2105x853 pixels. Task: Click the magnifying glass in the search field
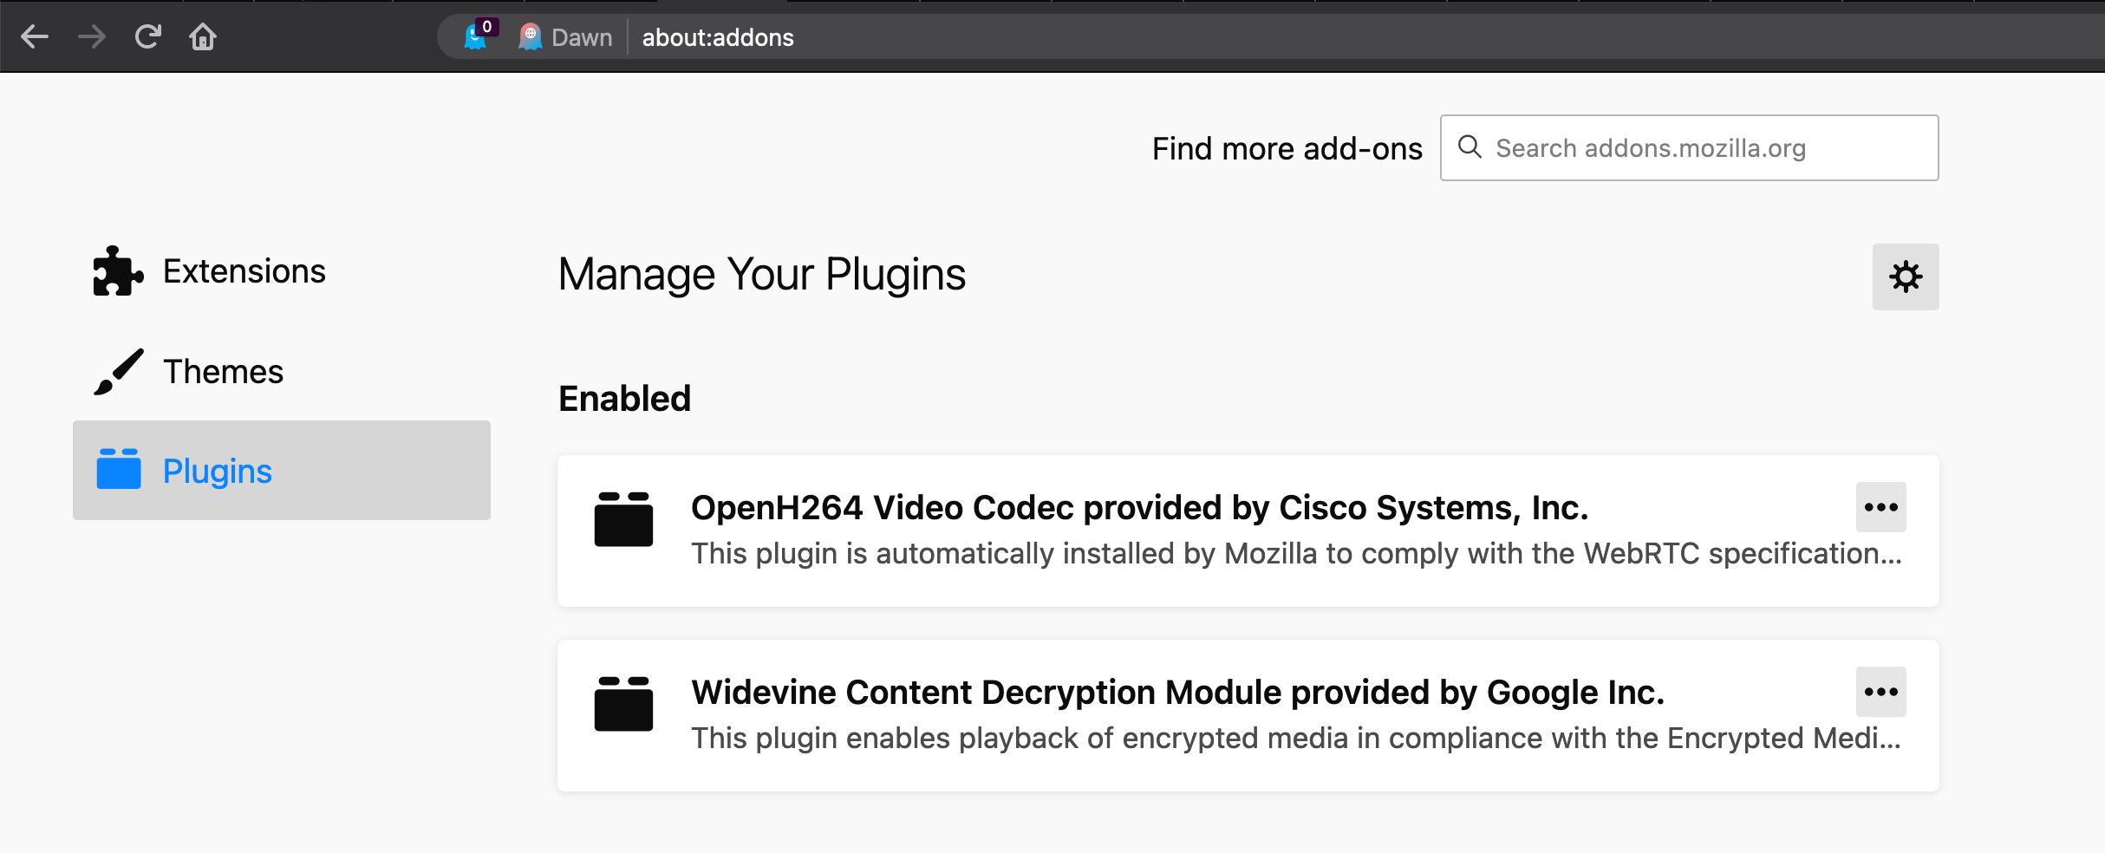tap(1470, 147)
